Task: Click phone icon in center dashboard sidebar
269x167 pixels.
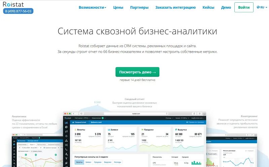Action: pyautogui.click(x=66, y=150)
